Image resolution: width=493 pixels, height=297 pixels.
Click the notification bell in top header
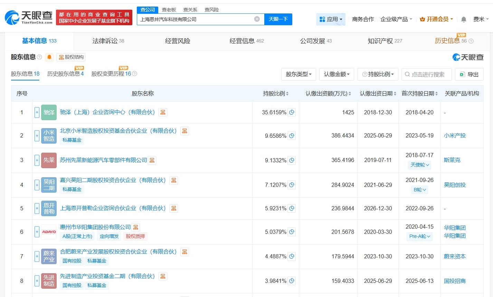(464, 19)
